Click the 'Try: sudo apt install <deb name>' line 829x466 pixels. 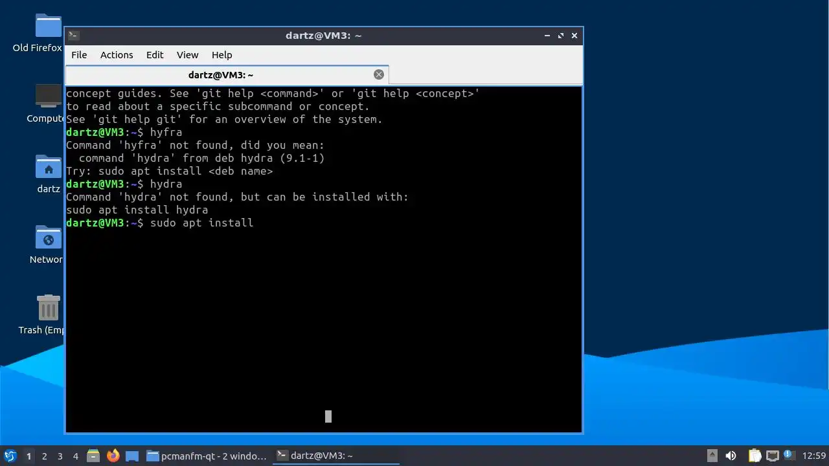[170, 171]
